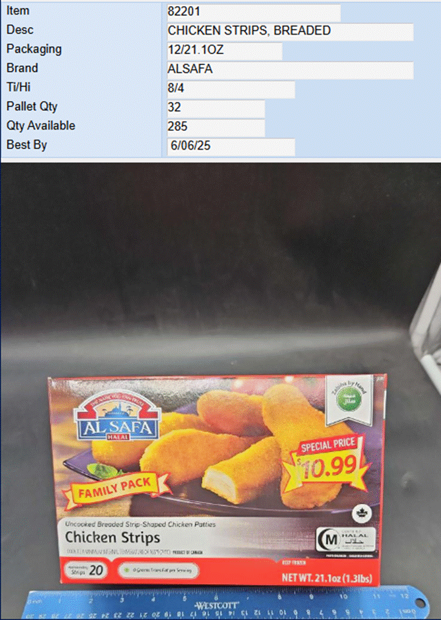Screen dimensions: 441x620
Task: Click the 0 Grams Trans Fat badge
Action: (159, 571)
